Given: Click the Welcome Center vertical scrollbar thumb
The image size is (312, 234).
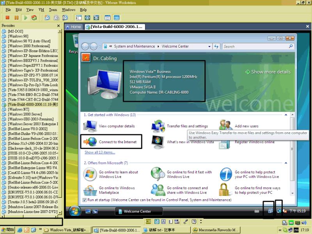Looking at the screenshot, I should [292, 149].
